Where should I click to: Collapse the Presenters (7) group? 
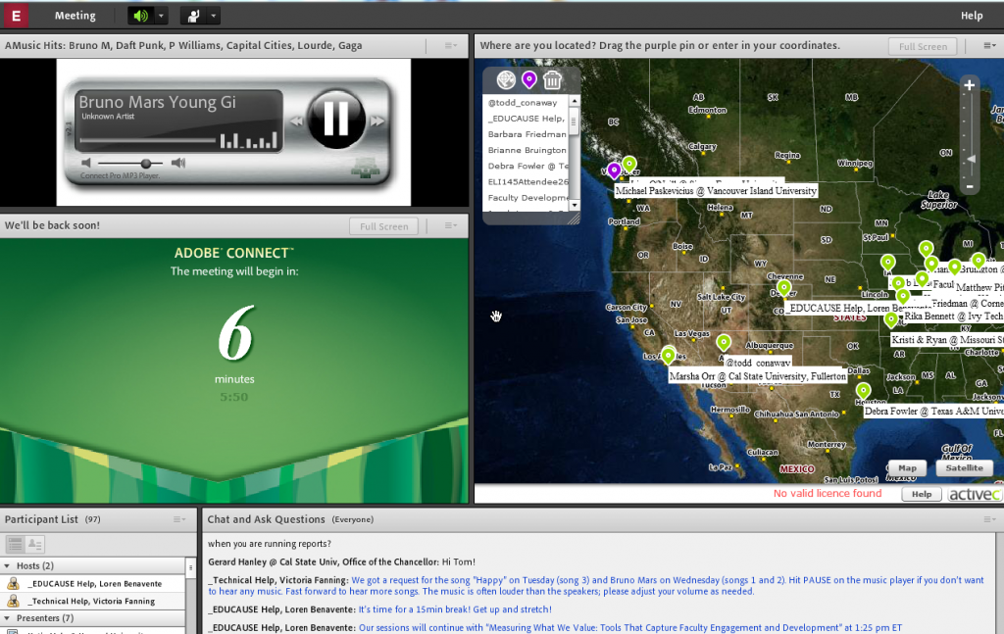pos(8,618)
